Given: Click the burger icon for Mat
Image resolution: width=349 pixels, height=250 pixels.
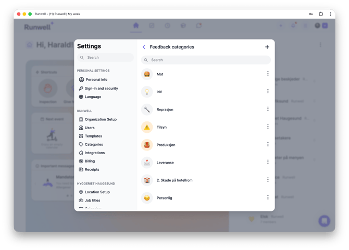Looking at the screenshot, I should pos(147,74).
